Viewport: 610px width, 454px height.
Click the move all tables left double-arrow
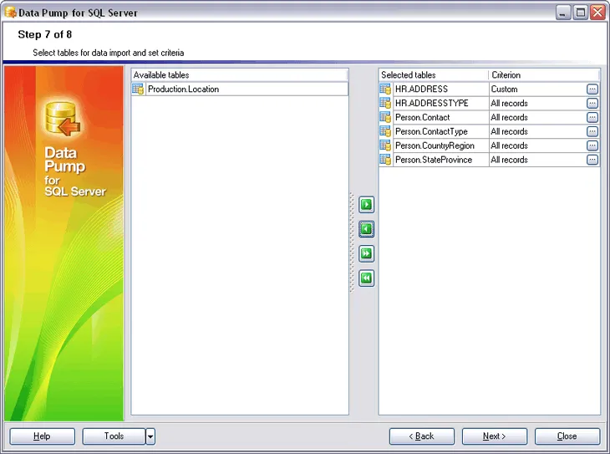[366, 278]
